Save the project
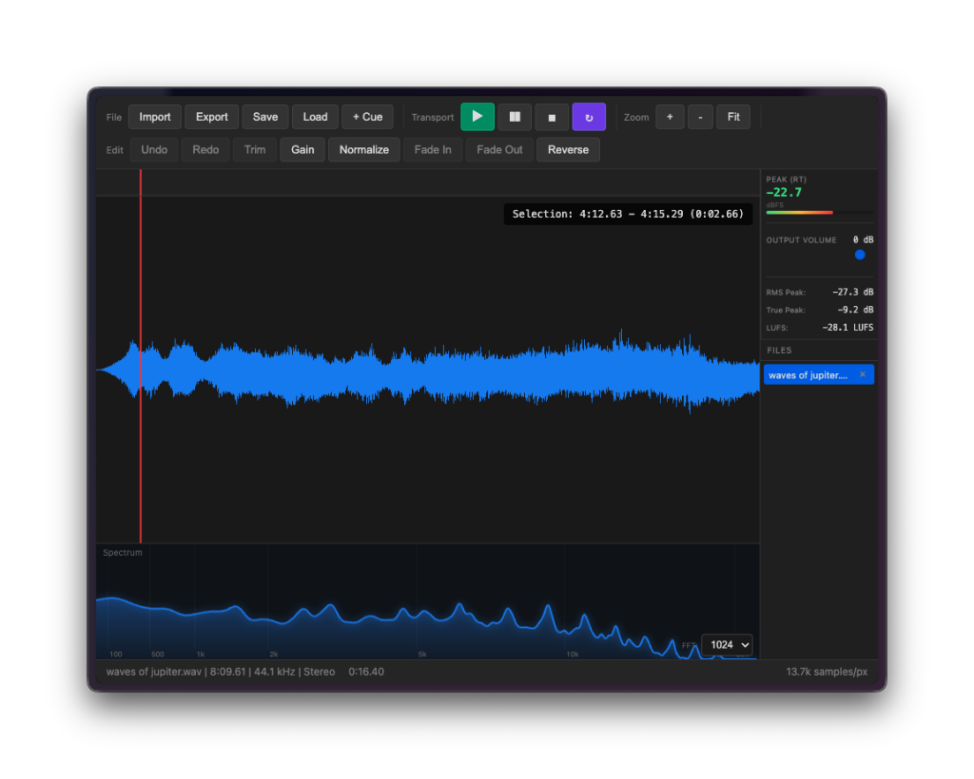 click(264, 116)
